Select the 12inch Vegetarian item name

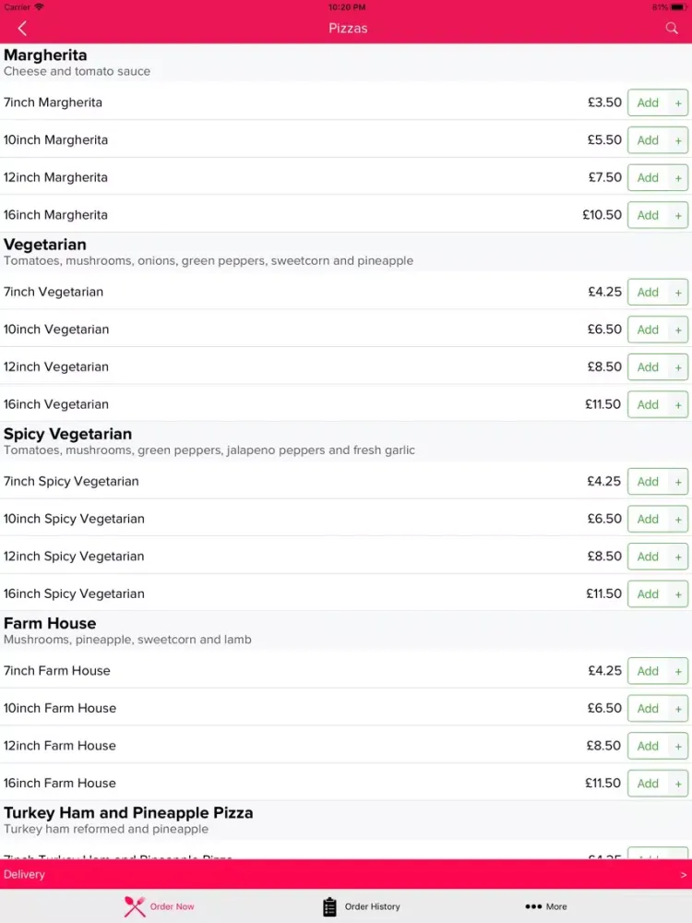(x=56, y=366)
